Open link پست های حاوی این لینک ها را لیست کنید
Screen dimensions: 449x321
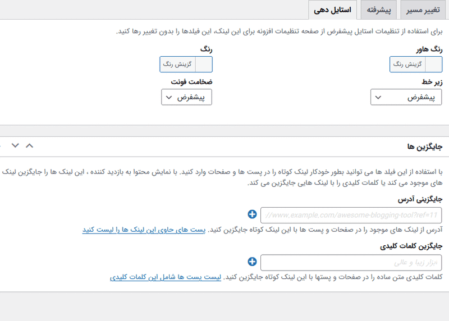144,230
